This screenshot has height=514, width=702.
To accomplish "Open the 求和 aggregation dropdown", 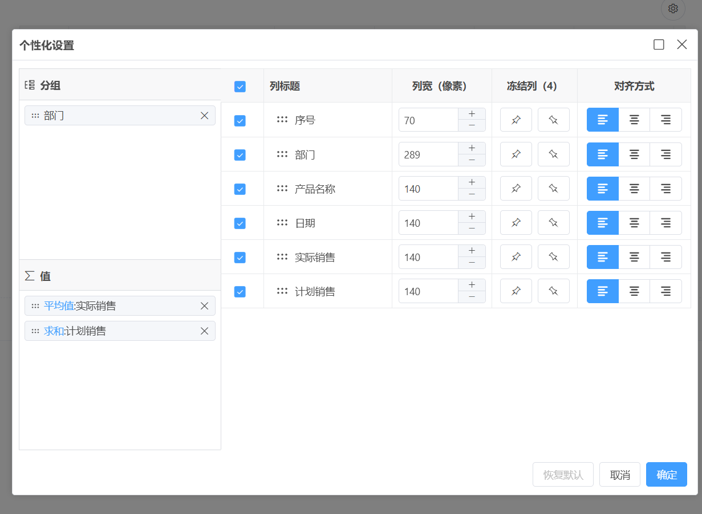I will click(x=54, y=331).
